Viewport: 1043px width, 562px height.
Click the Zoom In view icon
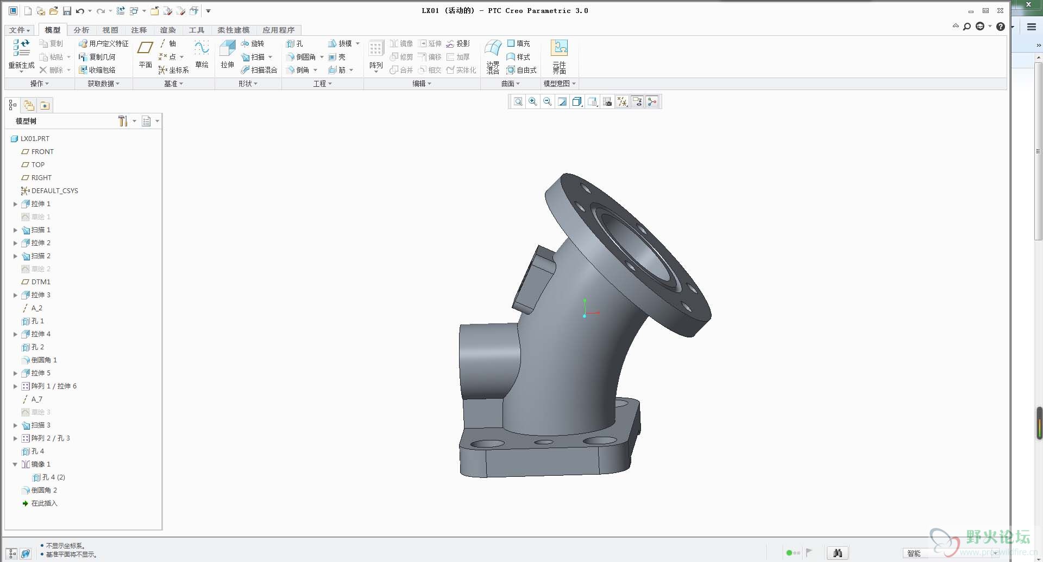point(533,101)
